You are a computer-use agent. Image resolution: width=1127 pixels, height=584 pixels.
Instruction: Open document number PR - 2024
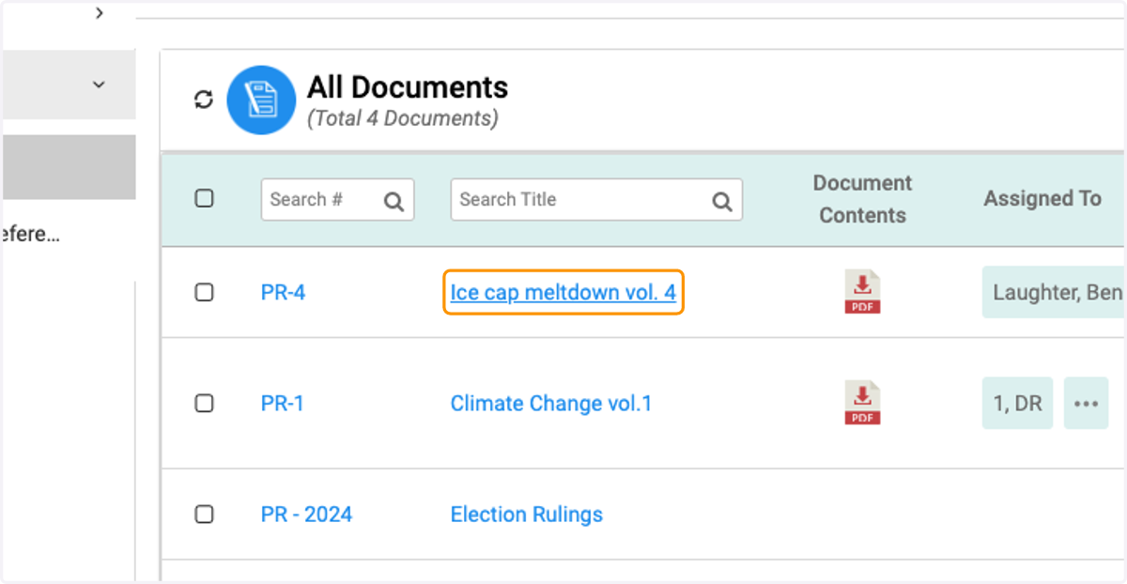306,515
